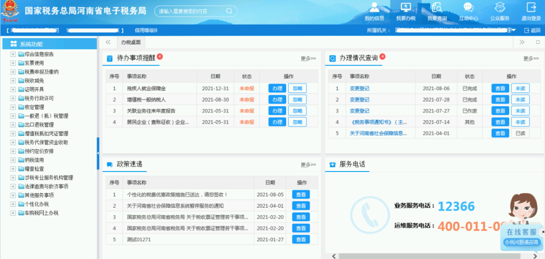The width and height of the screenshot is (545, 259).
Task: Click the 服务电话 telephone icon
Action: (332, 164)
